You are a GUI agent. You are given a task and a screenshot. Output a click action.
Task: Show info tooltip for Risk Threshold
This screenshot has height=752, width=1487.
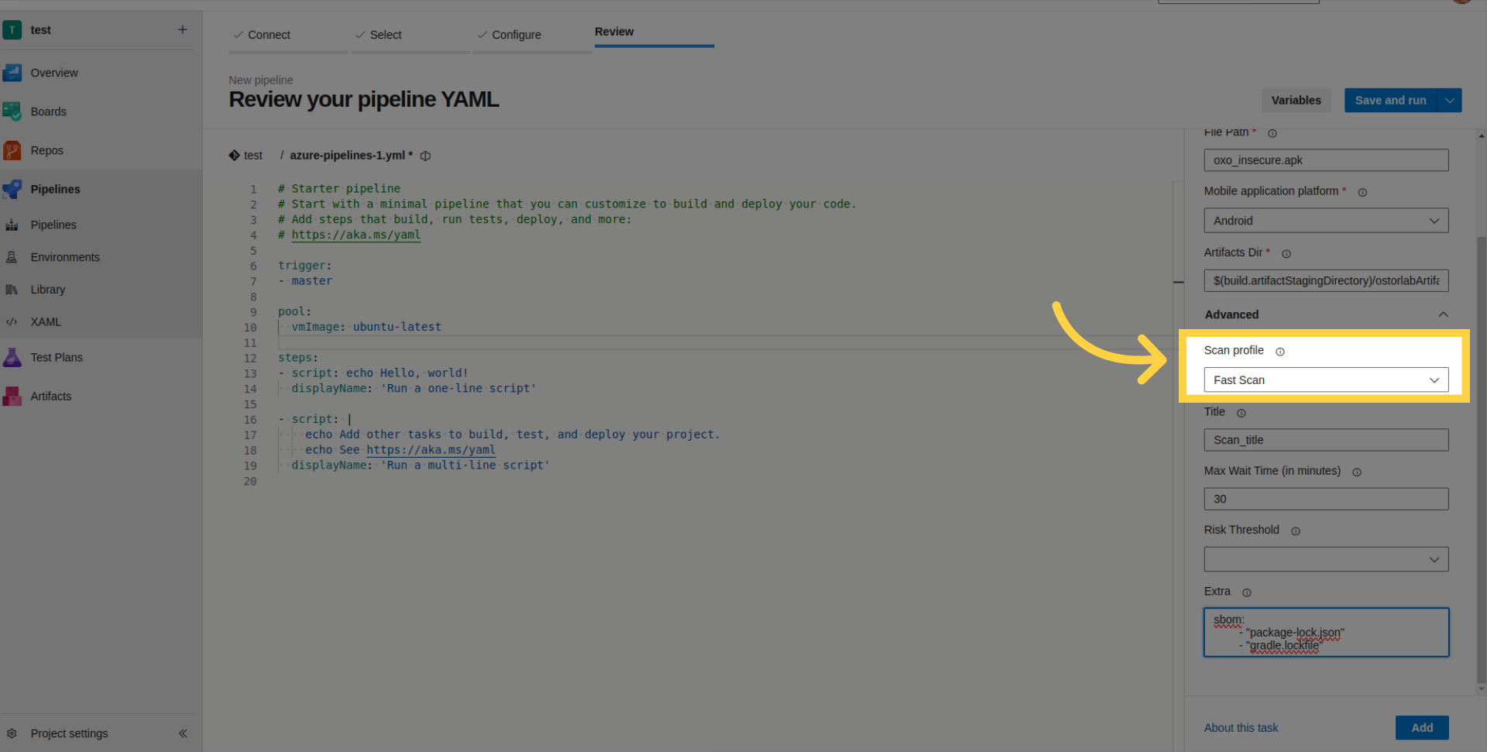[1296, 531]
